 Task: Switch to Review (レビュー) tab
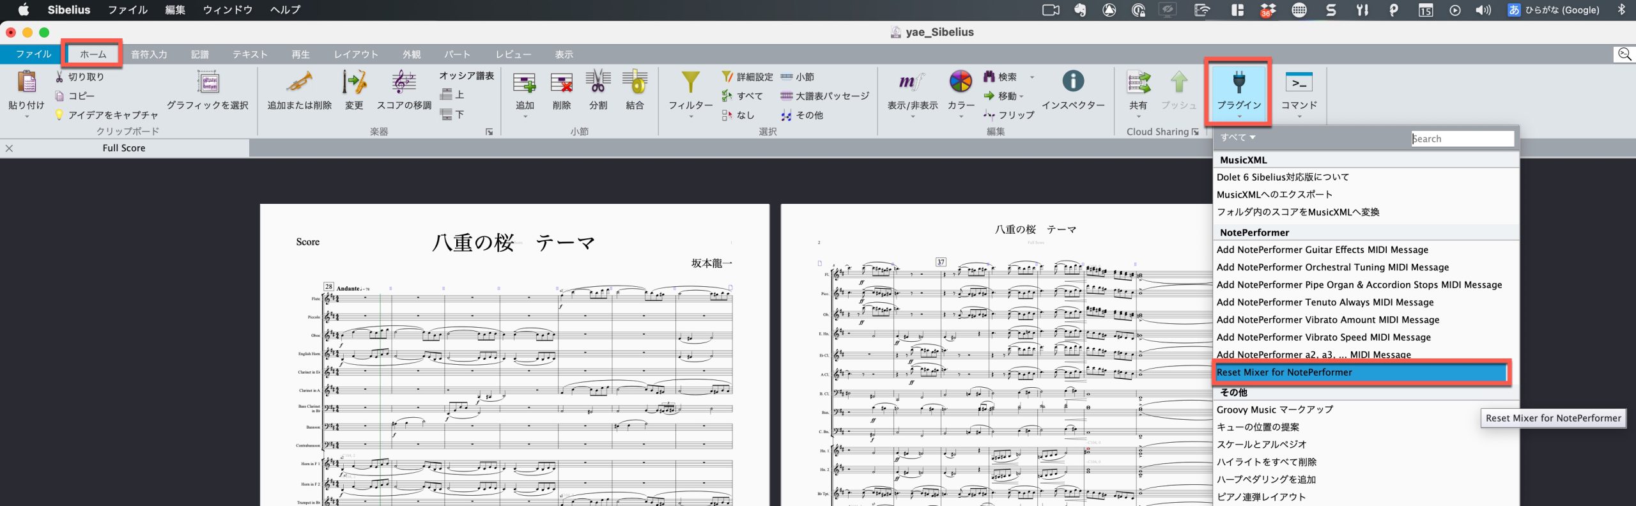(x=513, y=54)
